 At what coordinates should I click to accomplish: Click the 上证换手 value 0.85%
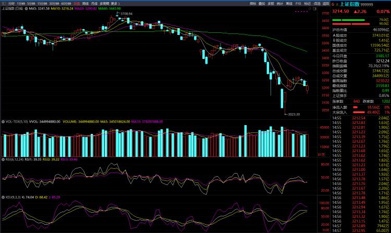point(384,96)
